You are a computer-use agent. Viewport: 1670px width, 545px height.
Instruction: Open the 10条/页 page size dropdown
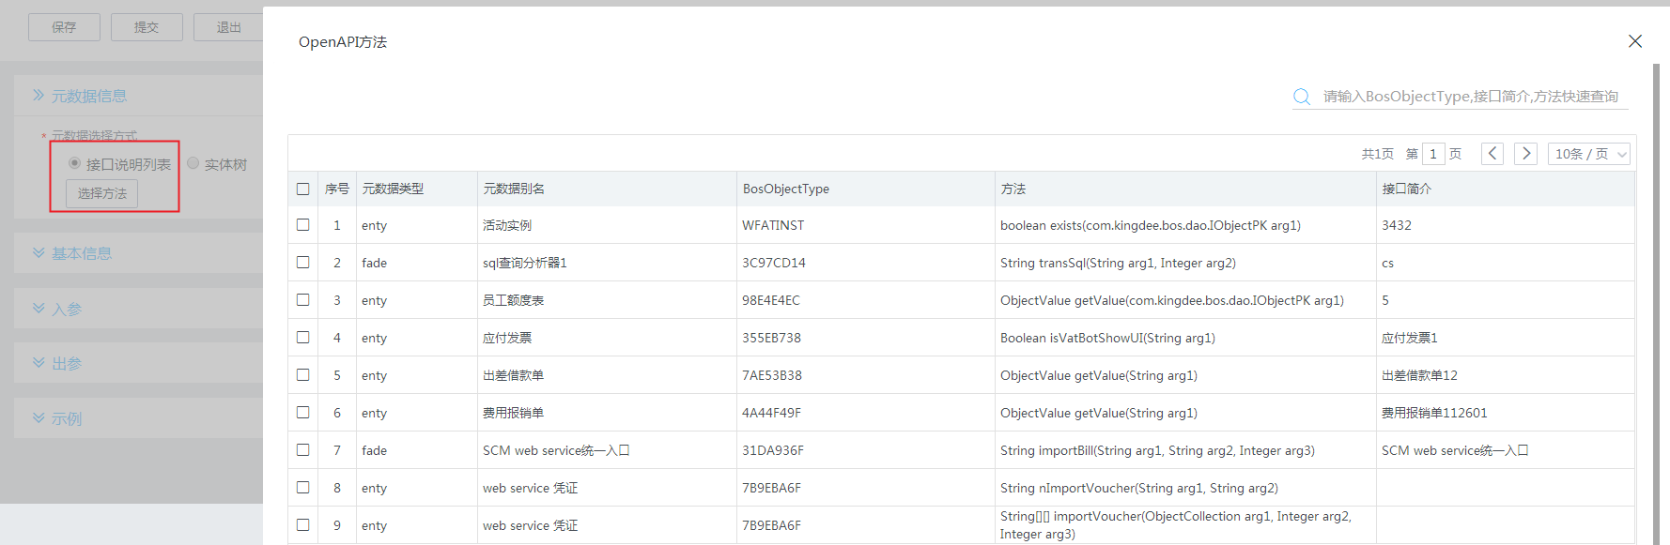pos(1588,154)
